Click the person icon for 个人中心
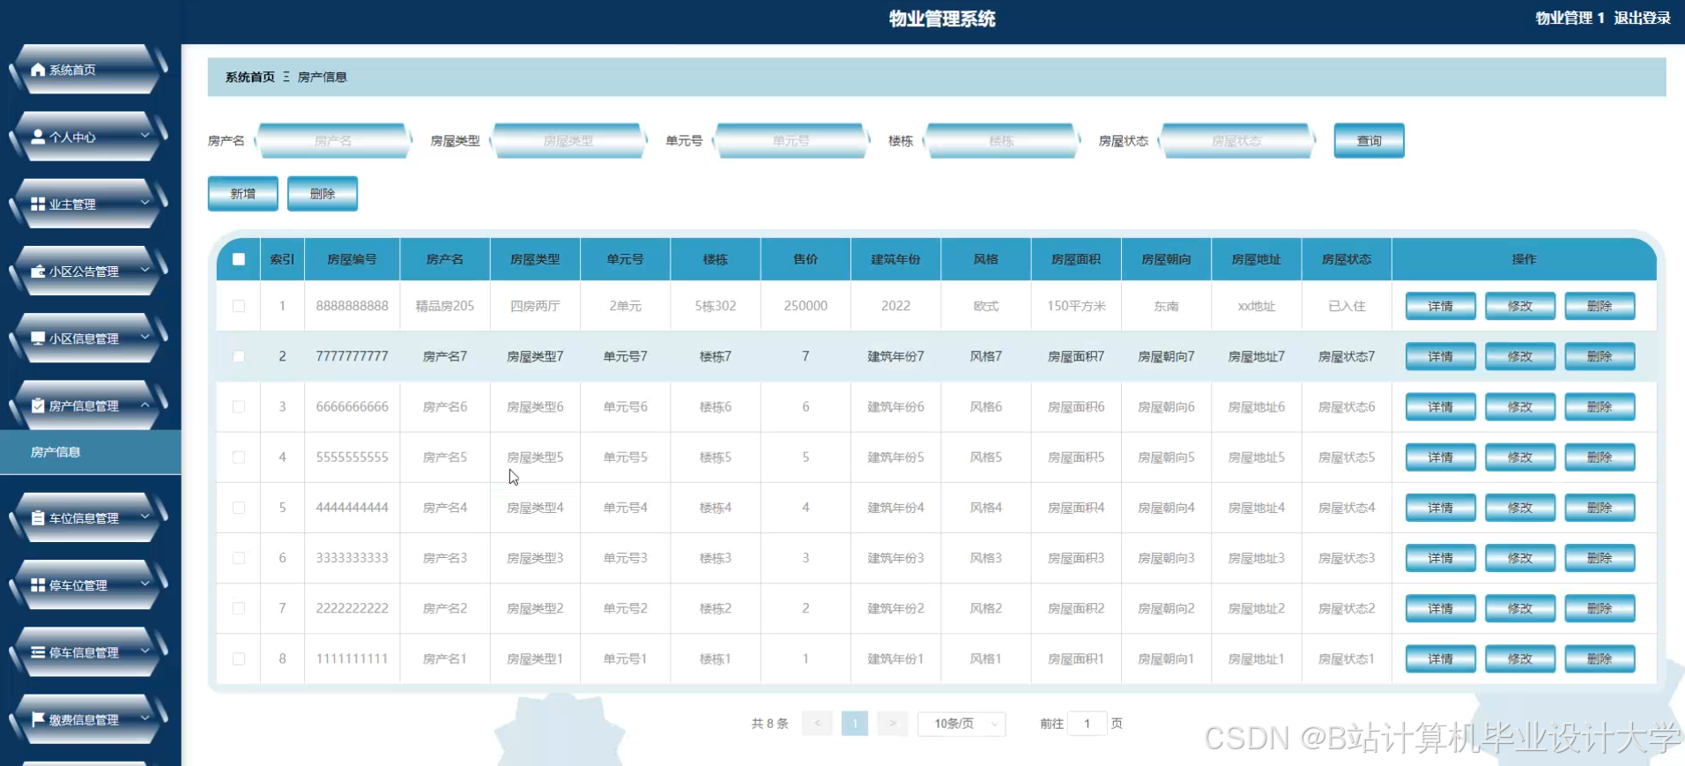This screenshot has width=1685, height=766. pyautogui.click(x=38, y=137)
